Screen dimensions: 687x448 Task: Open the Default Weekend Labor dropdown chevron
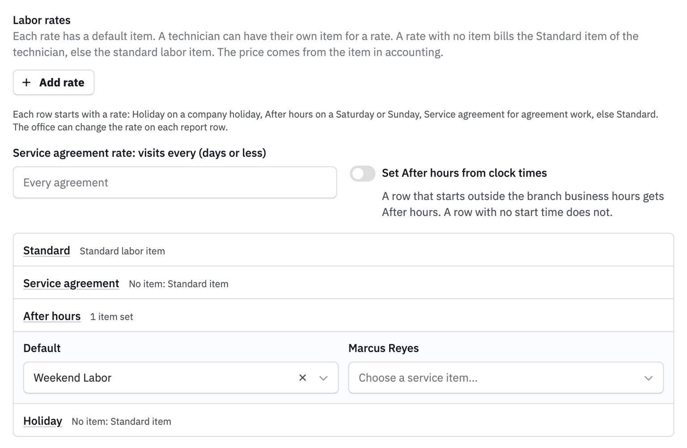coord(323,378)
